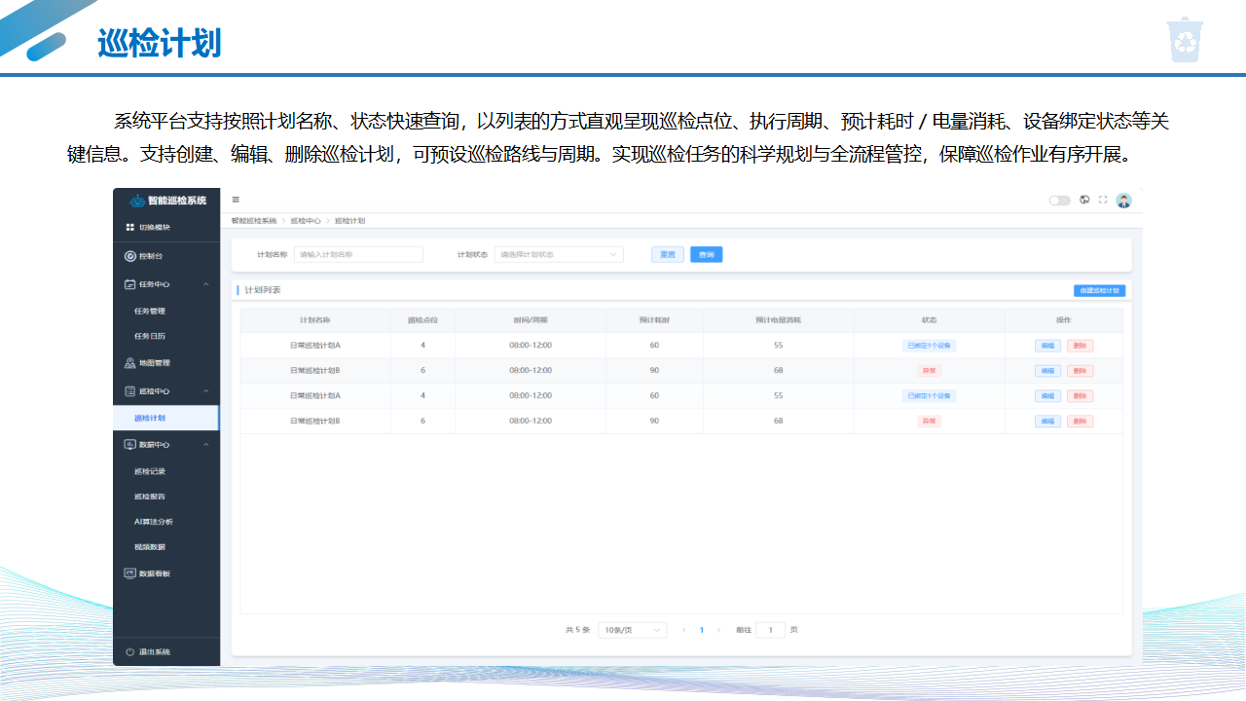The height and width of the screenshot is (701, 1246).
Task: Click the 数据看板 dashboard icon
Action: point(129,573)
